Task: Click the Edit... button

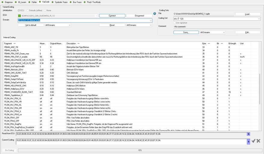Action: coord(248,32)
